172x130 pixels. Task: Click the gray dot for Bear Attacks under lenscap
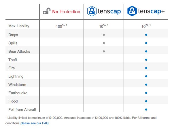click(x=104, y=51)
